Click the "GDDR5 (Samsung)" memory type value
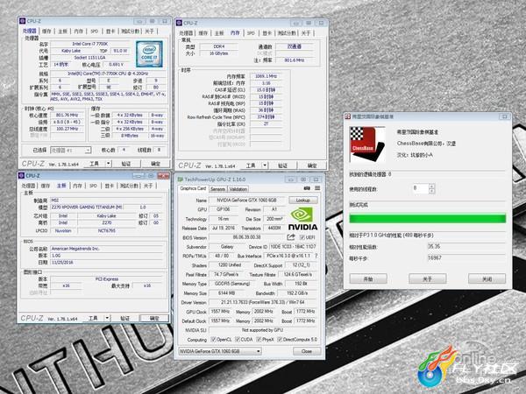The height and width of the screenshot is (394, 526). click(x=232, y=284)
